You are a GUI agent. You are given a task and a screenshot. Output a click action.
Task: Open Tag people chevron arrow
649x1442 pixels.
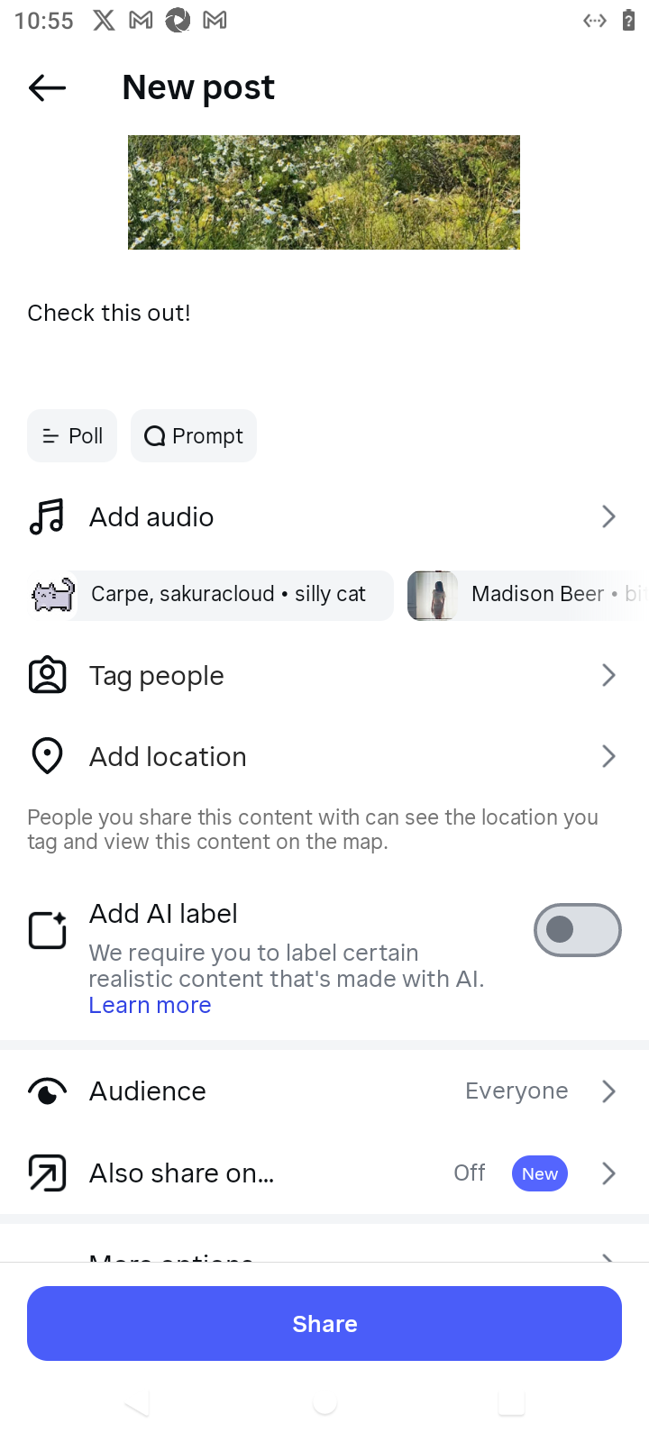(608, 676)
